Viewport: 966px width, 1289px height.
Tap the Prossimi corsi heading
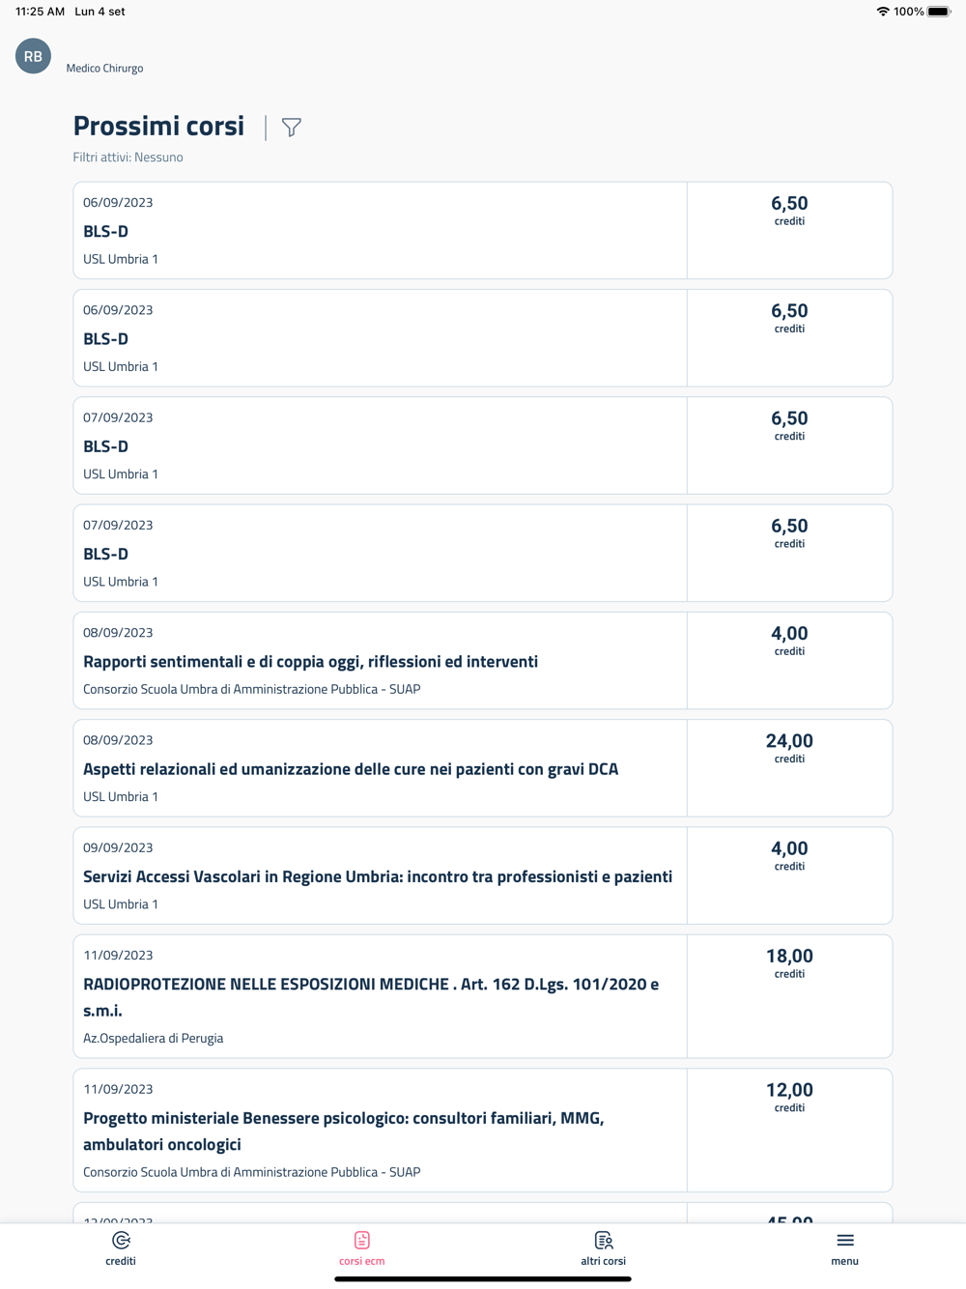click(x=159, y=127)
